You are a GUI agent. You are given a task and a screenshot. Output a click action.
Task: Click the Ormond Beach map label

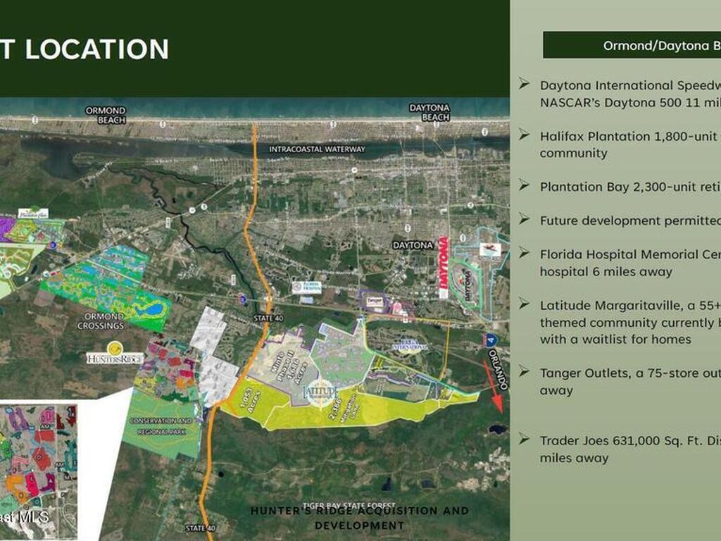[106, 115]
